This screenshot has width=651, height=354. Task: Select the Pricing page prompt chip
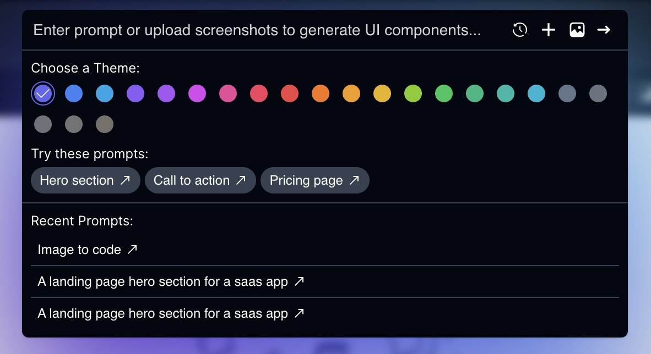[x=314, y=180]
